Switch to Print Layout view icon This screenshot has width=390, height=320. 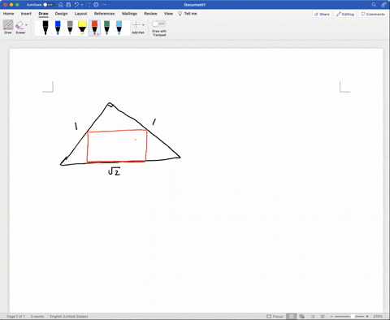click(x=292, y=316)
